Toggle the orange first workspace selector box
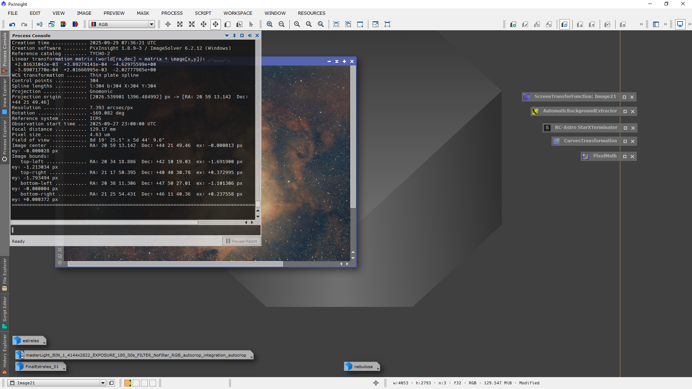 tap(128, 383)
